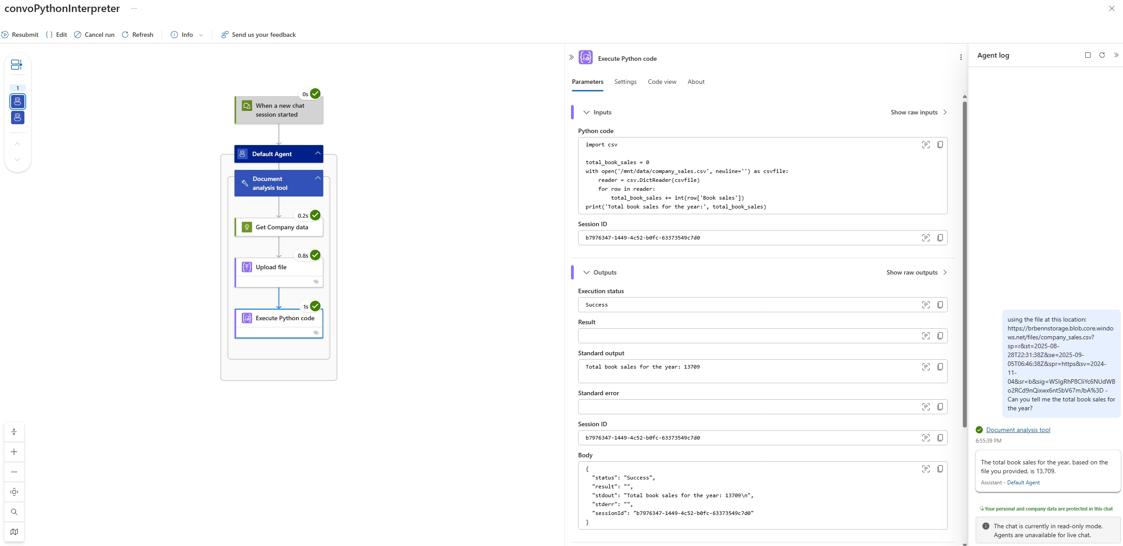Open the minimap view

tap(14, 531)
